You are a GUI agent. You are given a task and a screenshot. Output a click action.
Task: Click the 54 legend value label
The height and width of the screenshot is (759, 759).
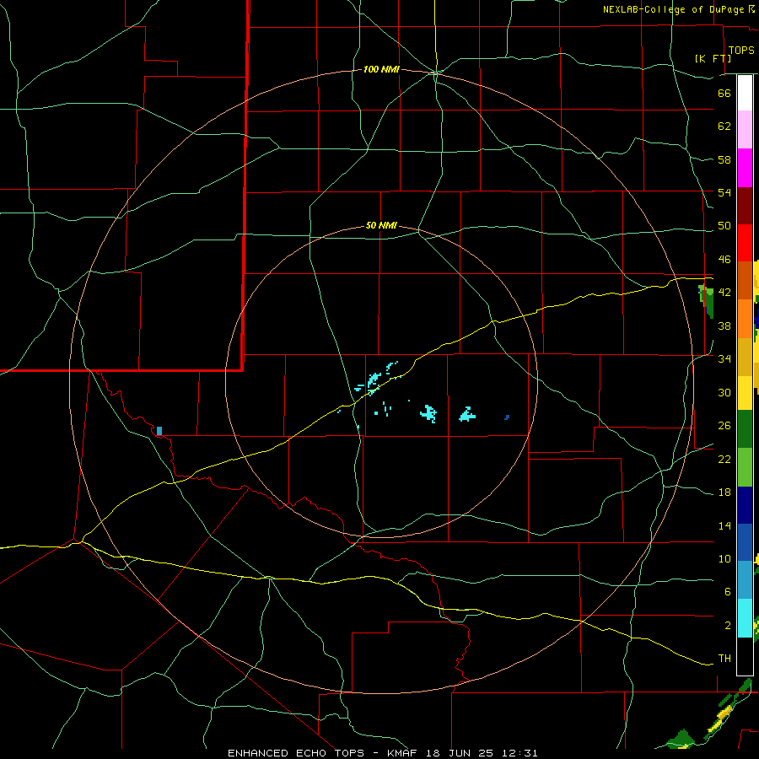pos(724,192)
